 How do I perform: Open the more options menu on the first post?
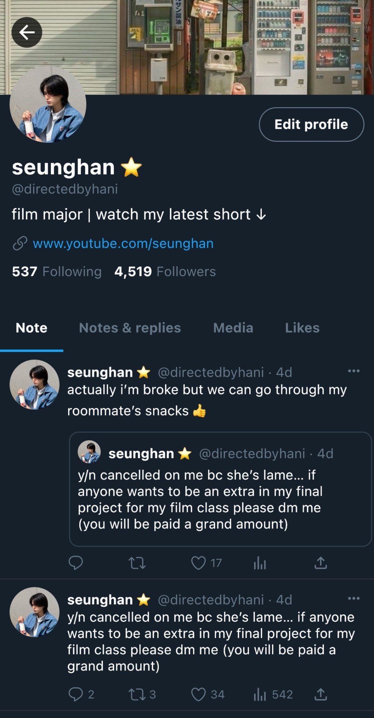[353, 371]
